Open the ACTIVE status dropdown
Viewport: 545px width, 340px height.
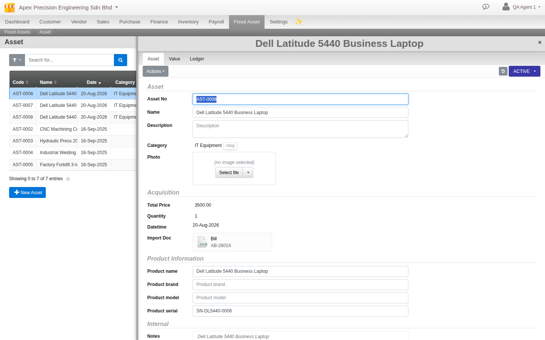525,71
